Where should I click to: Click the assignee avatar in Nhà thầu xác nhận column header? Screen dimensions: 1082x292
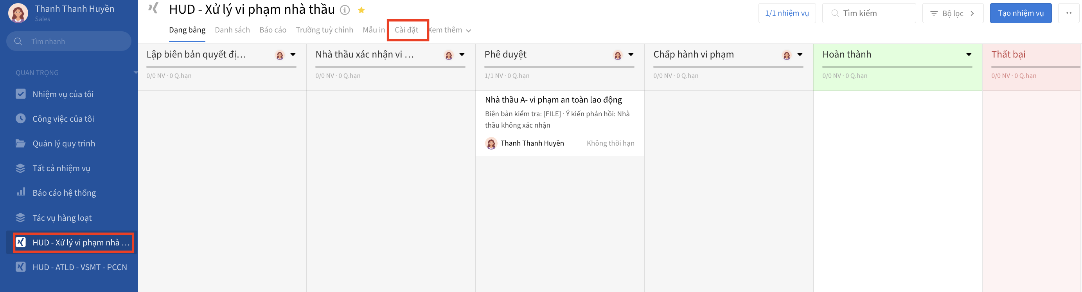tap(449, 55)
